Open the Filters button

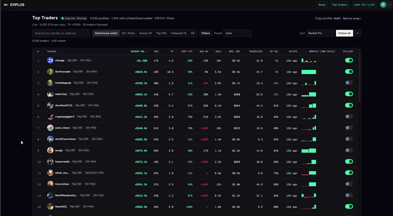pos(206,33)
